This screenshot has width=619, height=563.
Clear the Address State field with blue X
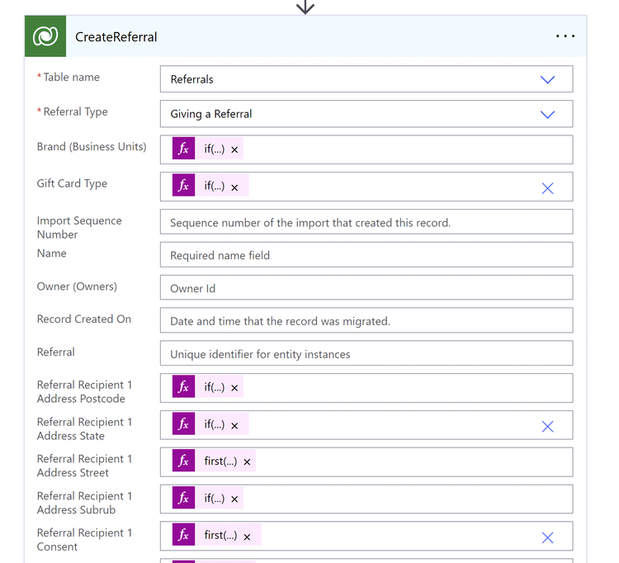547,427
